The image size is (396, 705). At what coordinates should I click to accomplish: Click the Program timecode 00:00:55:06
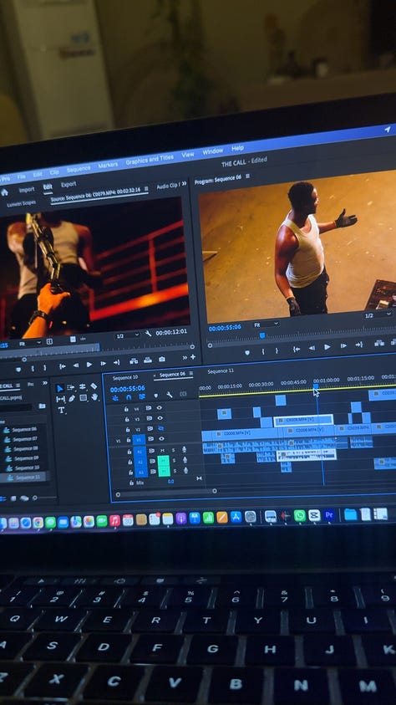(x=224, y=328)
